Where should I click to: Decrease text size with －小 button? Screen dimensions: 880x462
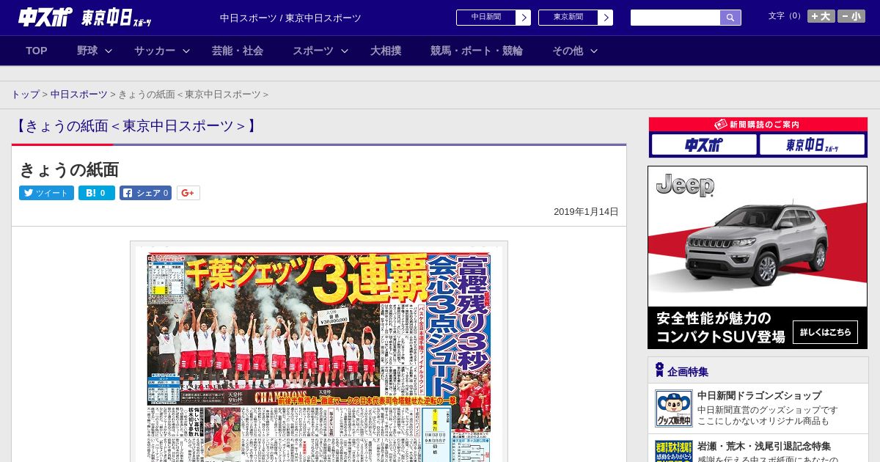tap(851, 16)
